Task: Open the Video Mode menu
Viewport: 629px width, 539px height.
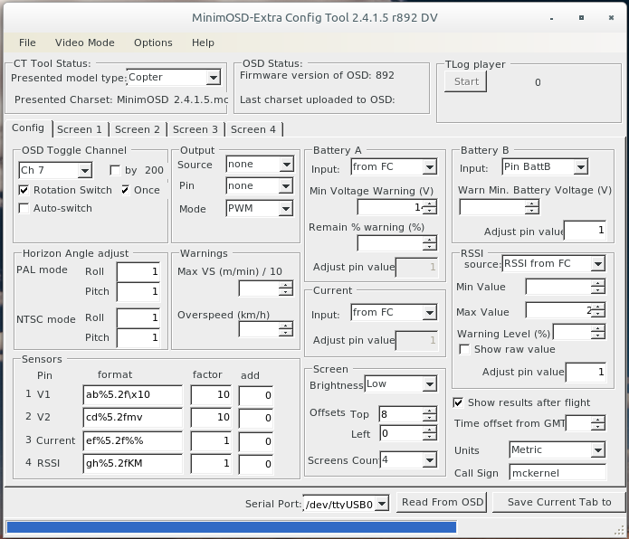Action: 84,43
